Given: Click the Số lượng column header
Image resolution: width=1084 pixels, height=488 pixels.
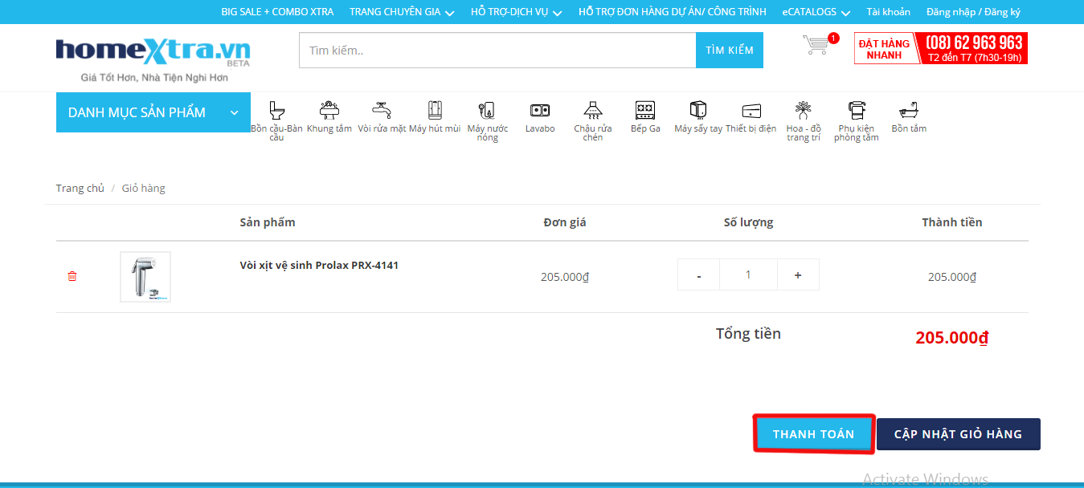Looking at the screenshot, I should pos(748,222).
